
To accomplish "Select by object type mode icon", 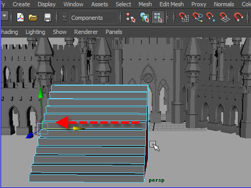I will tap(144, 17).
